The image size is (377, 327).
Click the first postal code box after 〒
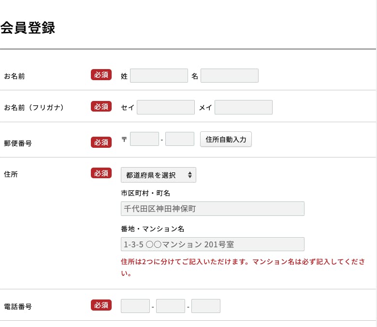click(x=145, y=139)
